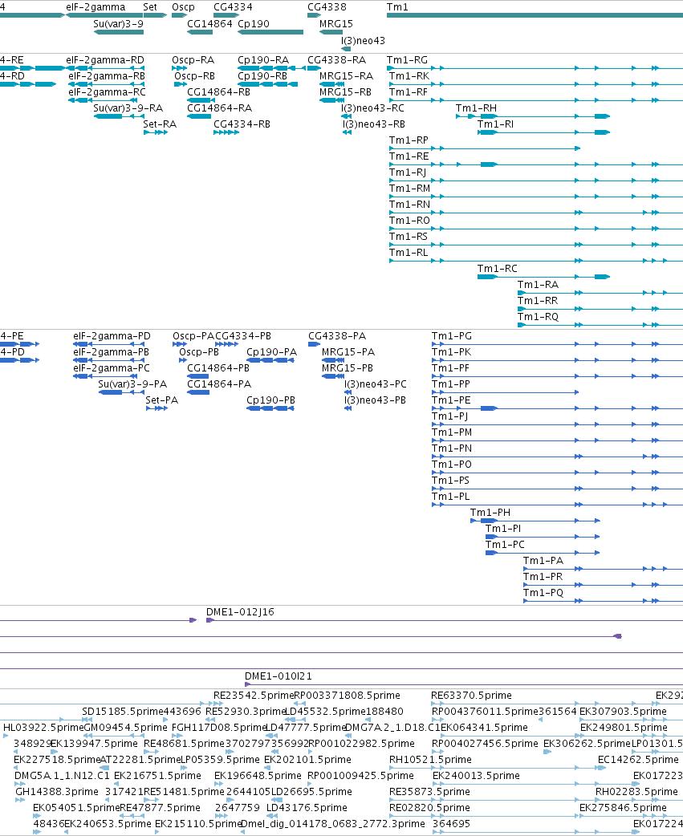The image size is (683, 836).
Task: Select transcript Tm1-RA
Action: tap(600, 293)
